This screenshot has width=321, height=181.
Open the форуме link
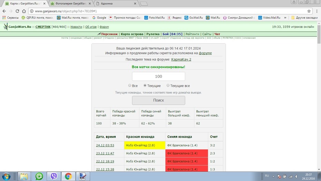click(x=205, y=53)
